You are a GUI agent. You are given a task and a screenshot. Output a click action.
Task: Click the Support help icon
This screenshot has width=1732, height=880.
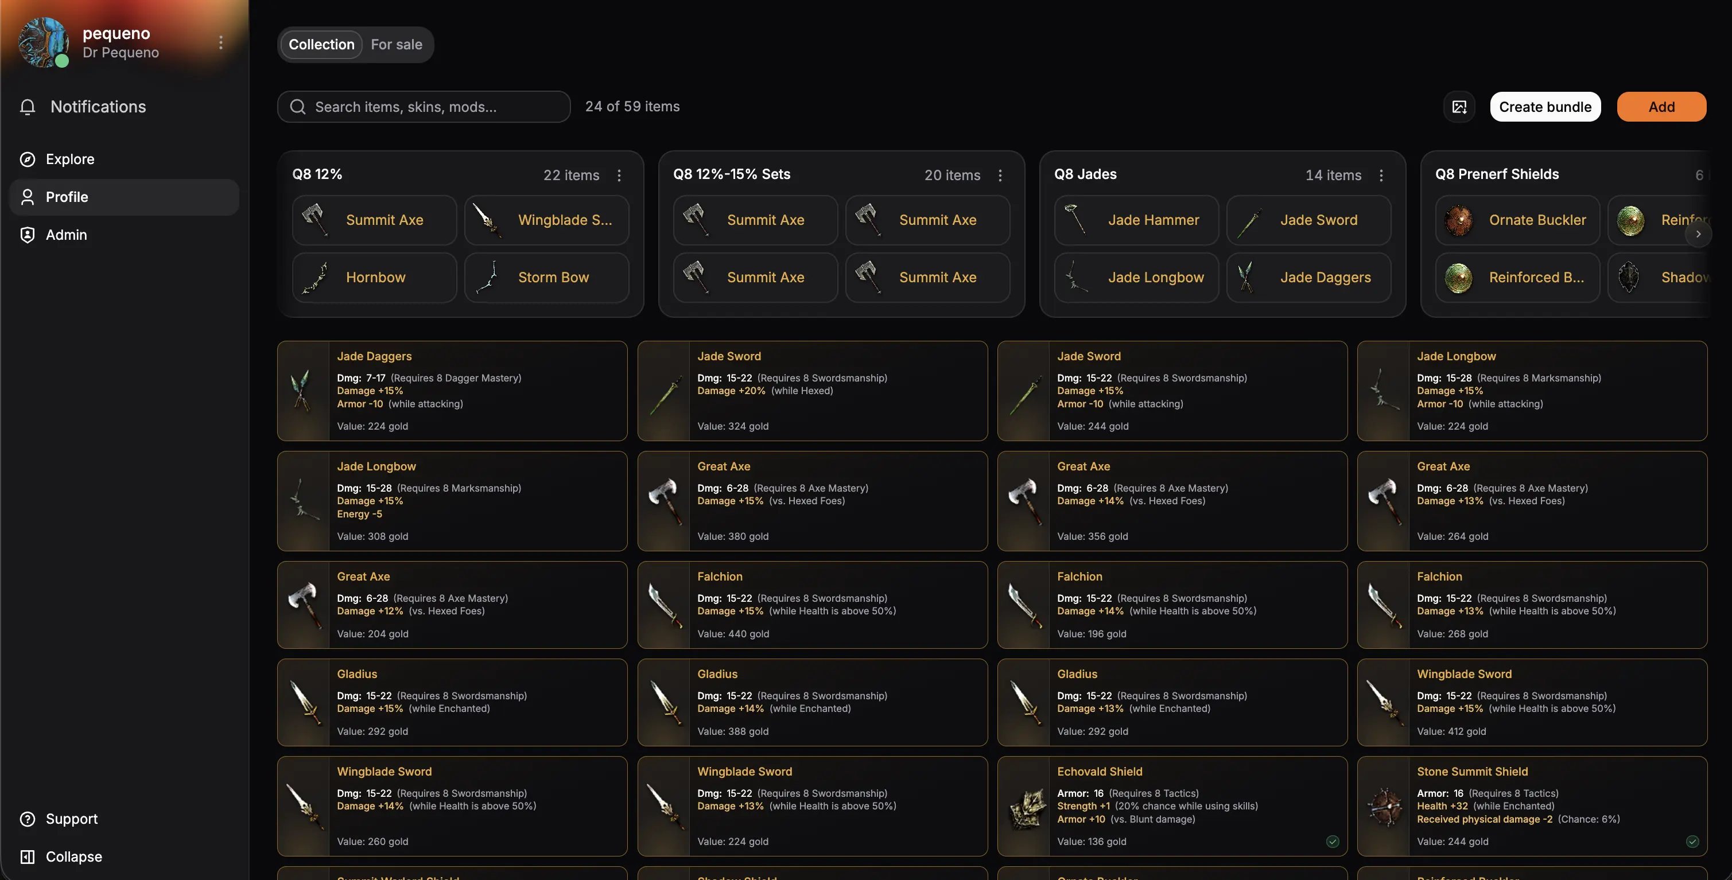(x=28, y=819)
